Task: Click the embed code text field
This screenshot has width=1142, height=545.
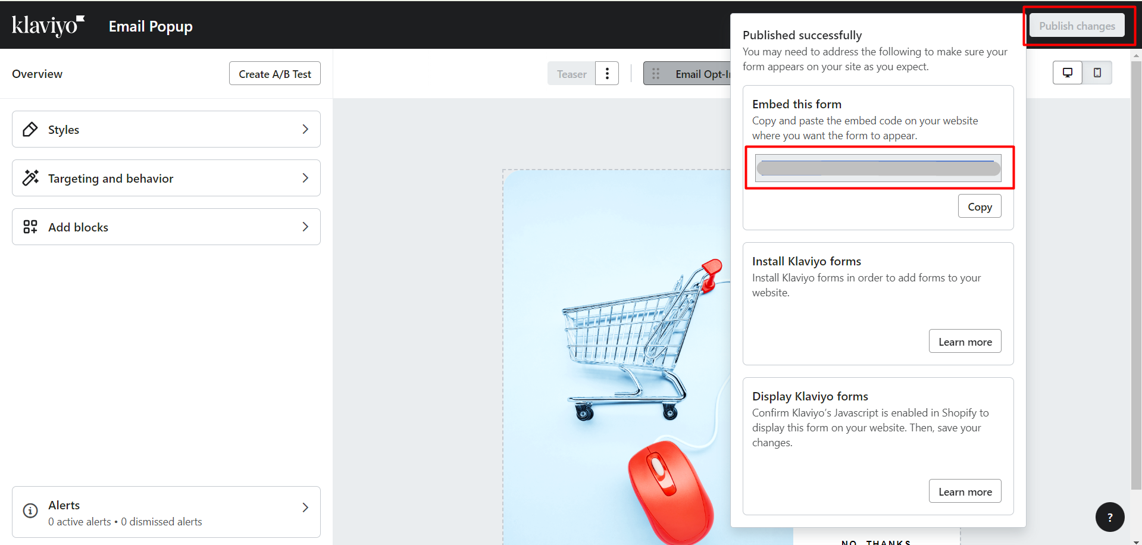Action: [878, 168]
